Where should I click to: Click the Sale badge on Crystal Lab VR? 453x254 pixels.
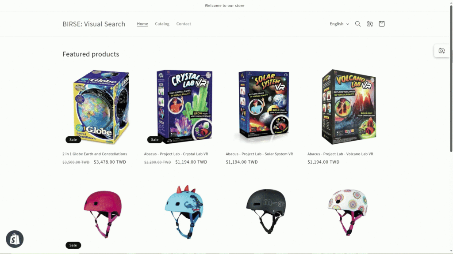pos(154,140)
